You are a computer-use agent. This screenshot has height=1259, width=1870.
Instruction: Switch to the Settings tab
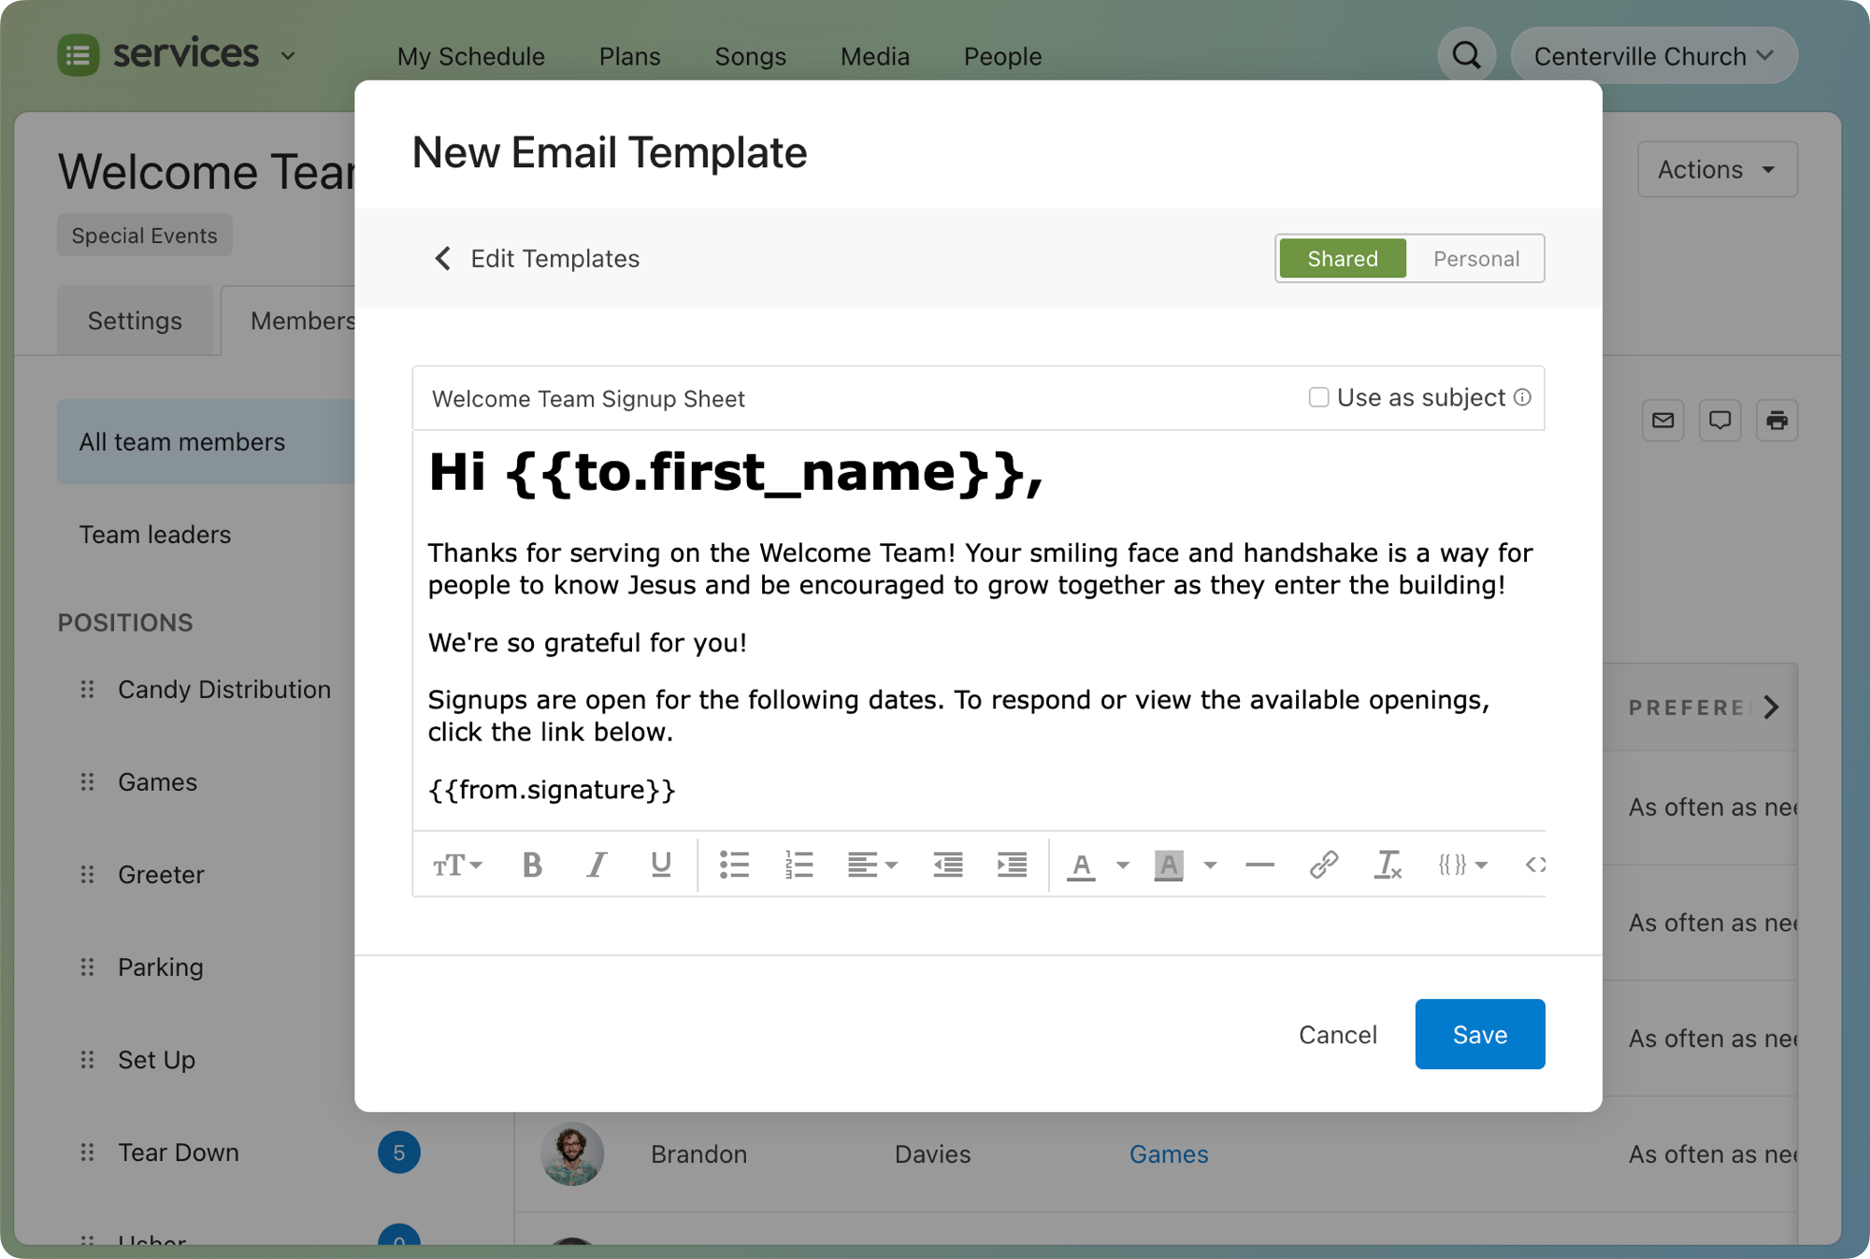[135, 321]
